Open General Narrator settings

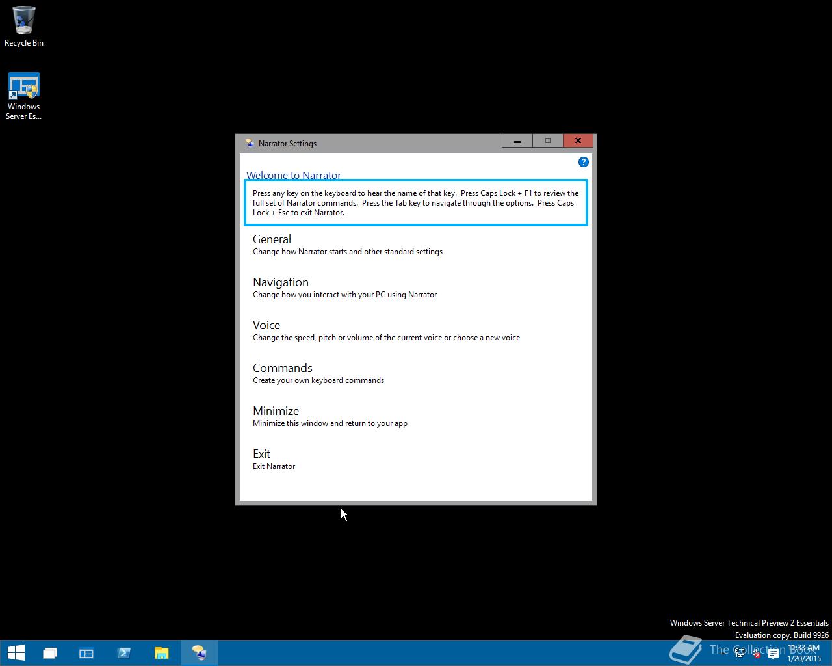(272, 239)
